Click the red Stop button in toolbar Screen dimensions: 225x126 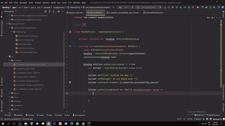(193, 7)
